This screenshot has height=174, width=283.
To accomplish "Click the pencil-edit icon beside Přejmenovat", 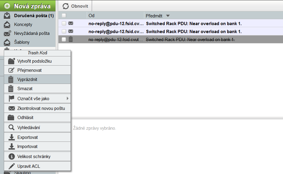I will pyautogui.click(x=12, y=70).
